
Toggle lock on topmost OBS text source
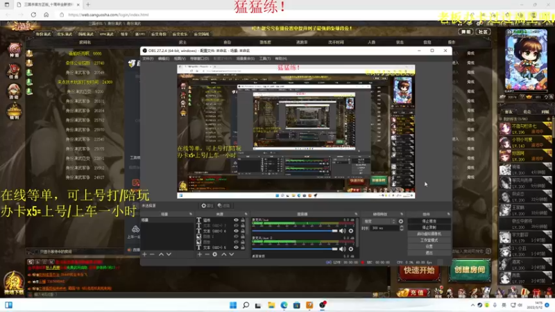[243, 220]
